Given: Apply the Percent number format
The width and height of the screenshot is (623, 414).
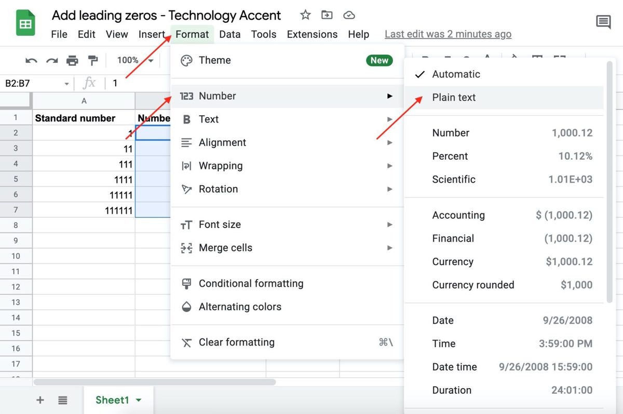Looking at the screenshot, I should (450, 156).
